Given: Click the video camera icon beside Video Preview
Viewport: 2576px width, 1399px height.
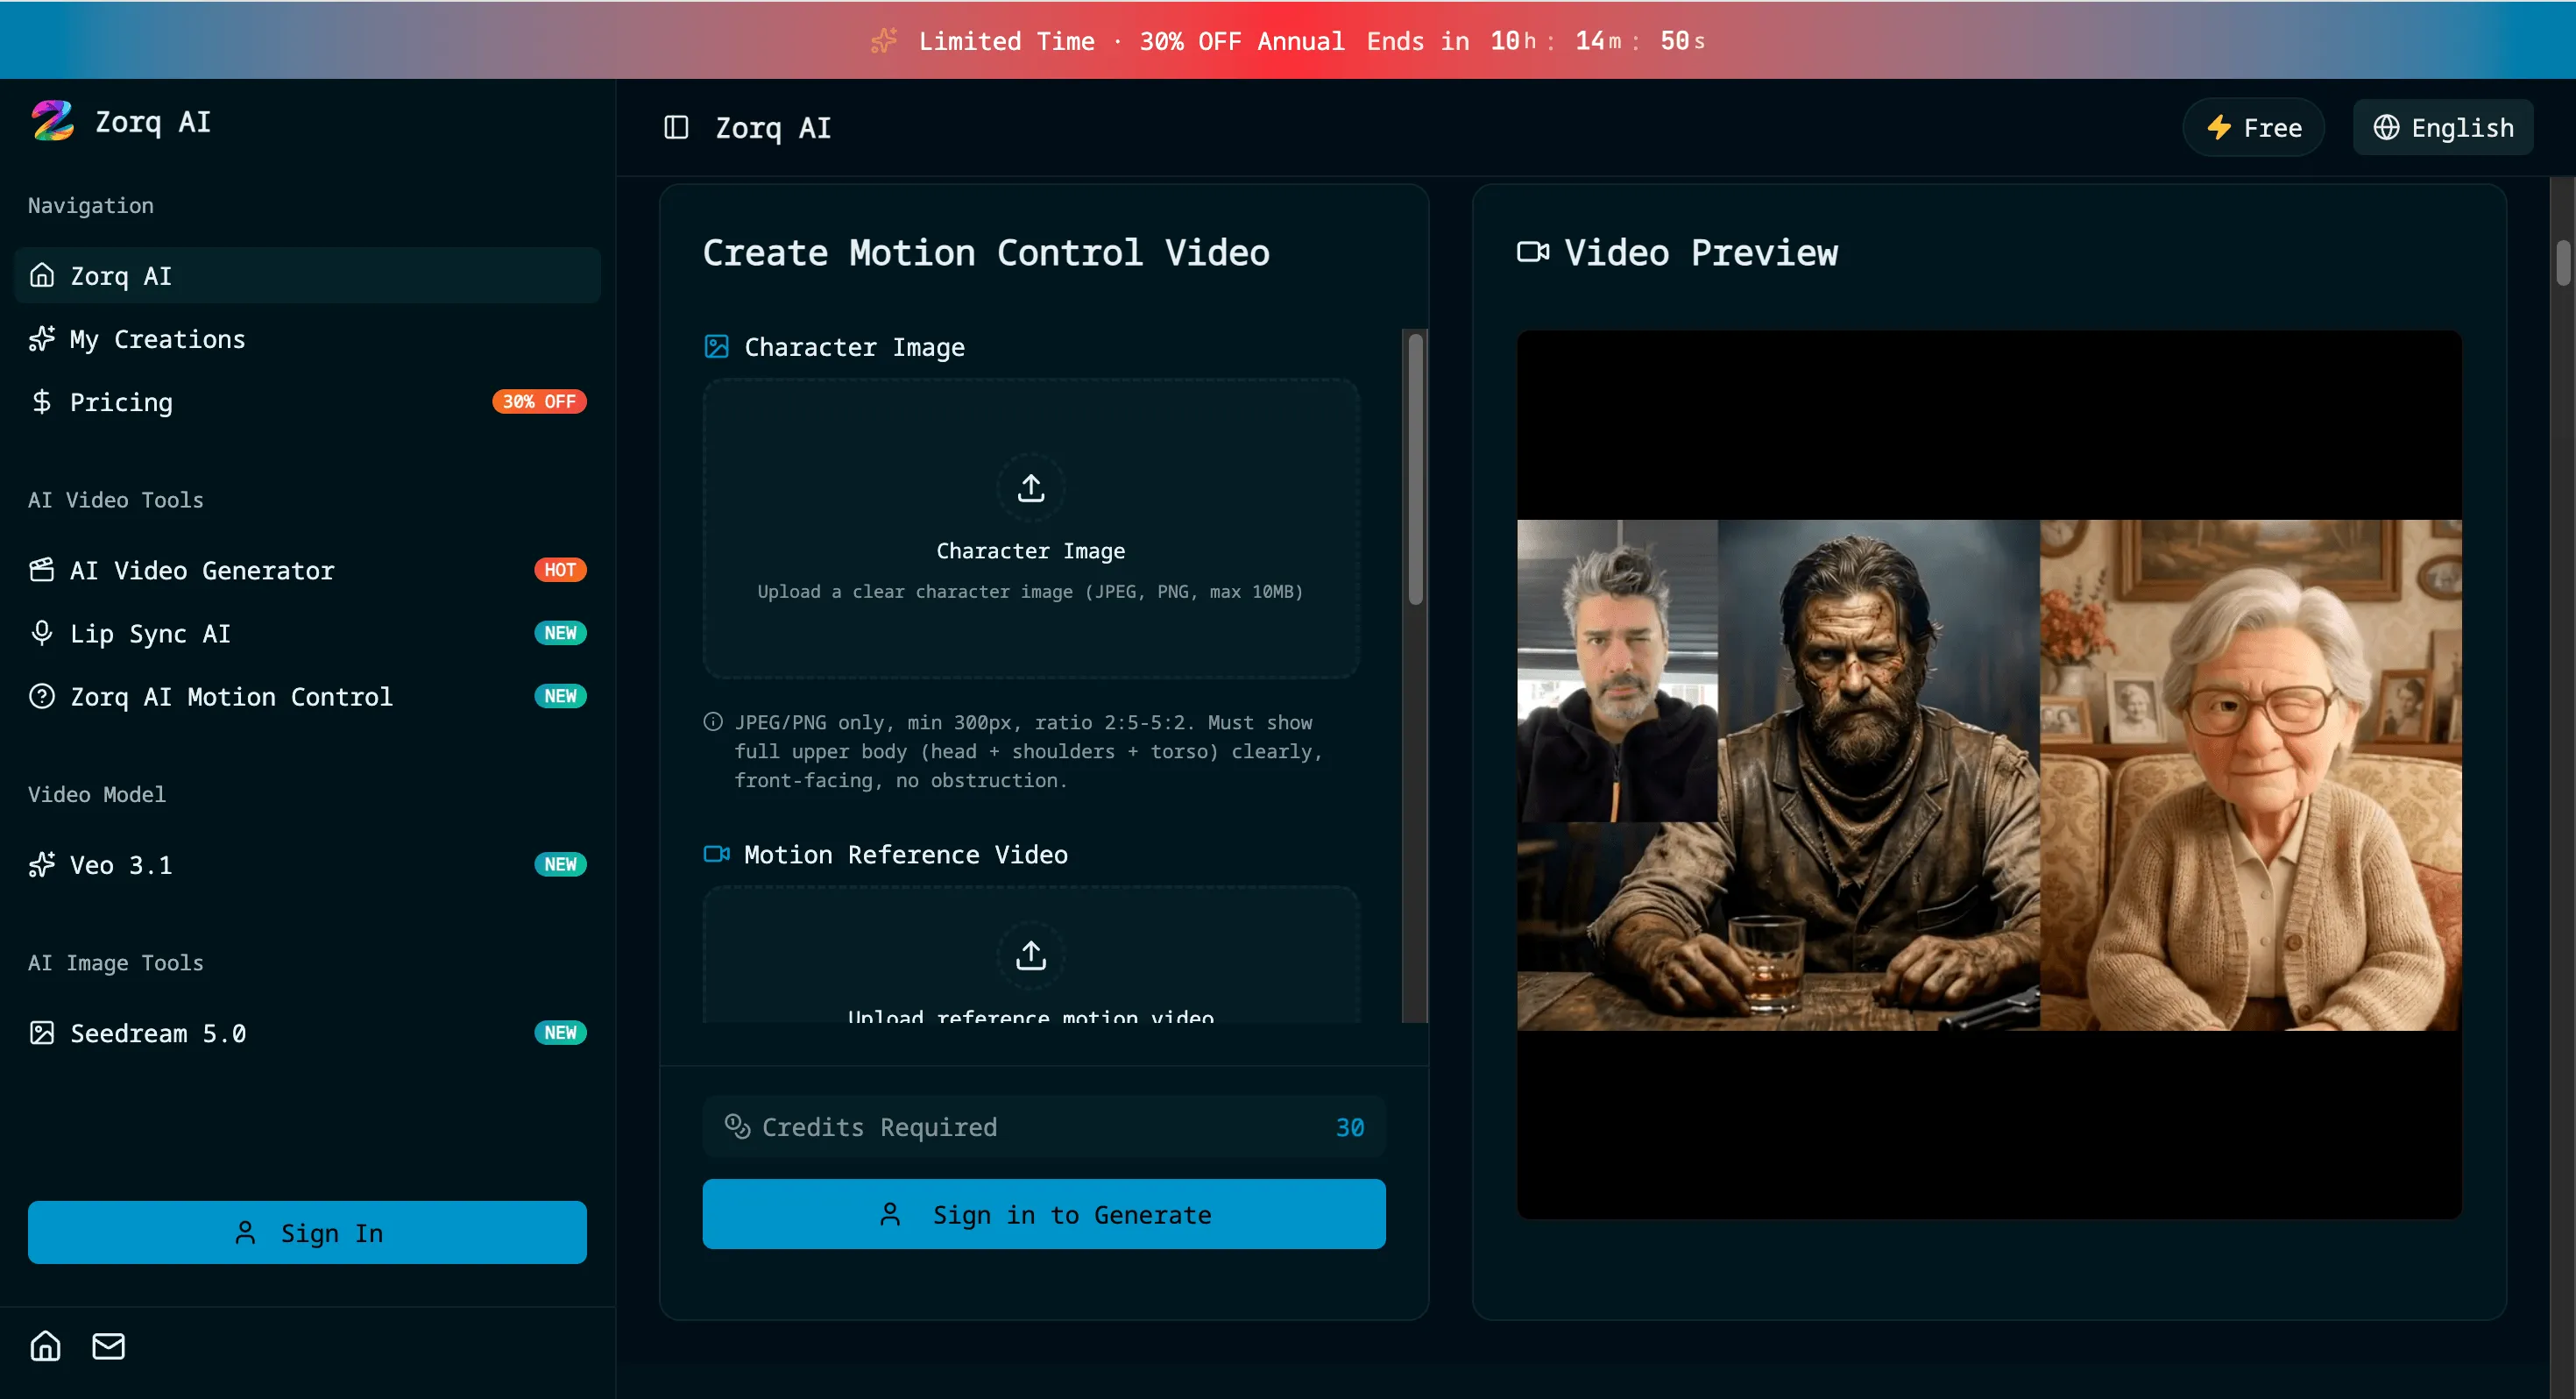Looking at the screenshot, I should [1532, 252].
